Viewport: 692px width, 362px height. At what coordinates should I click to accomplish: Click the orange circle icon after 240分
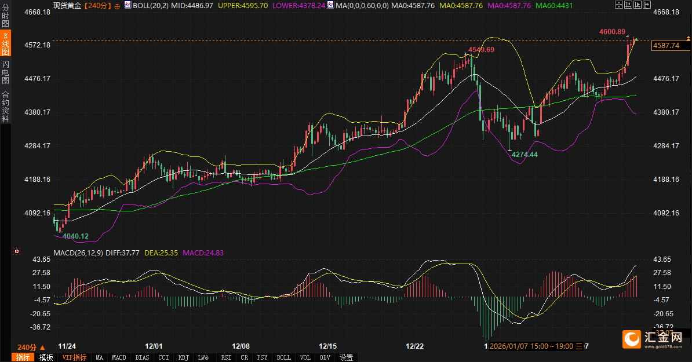point(118,5)
